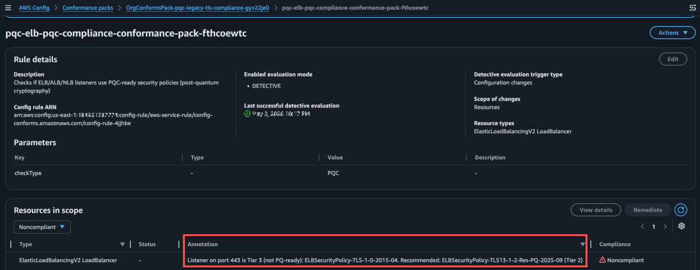Open the hamburger navigation menu
This screenshot has height=270, width=700.
coord(8,8)
